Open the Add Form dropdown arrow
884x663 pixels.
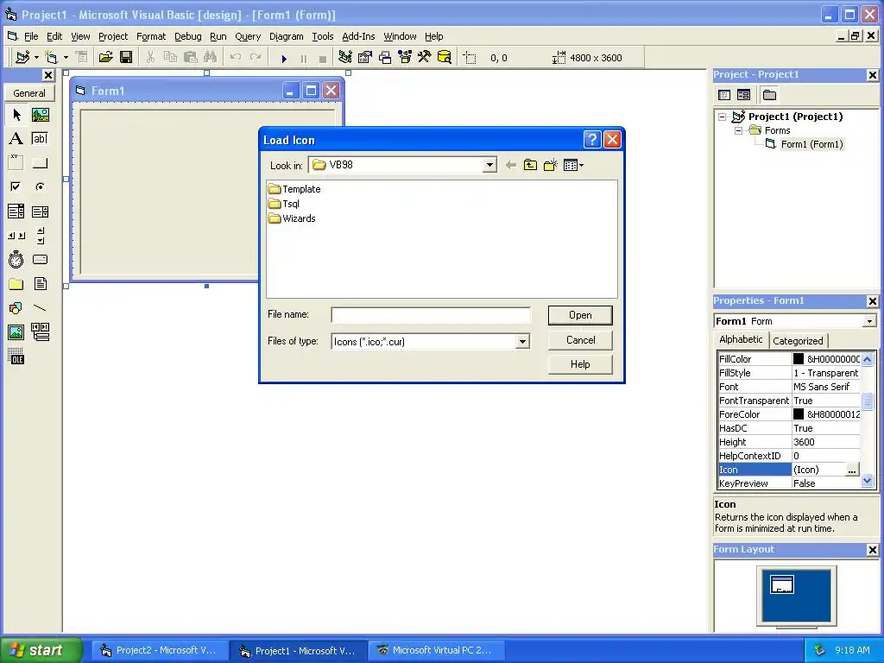[x=66, y=58]
